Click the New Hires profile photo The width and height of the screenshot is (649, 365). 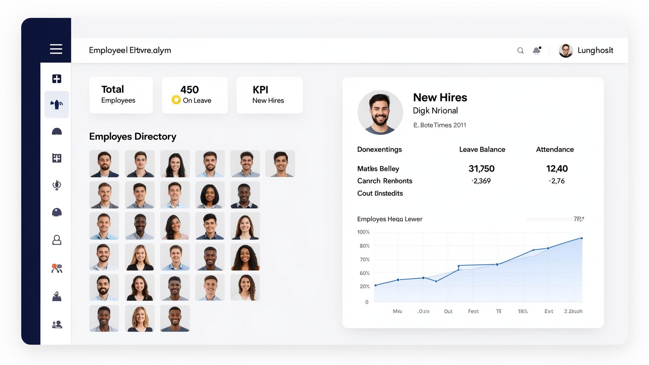pos(380,112)
